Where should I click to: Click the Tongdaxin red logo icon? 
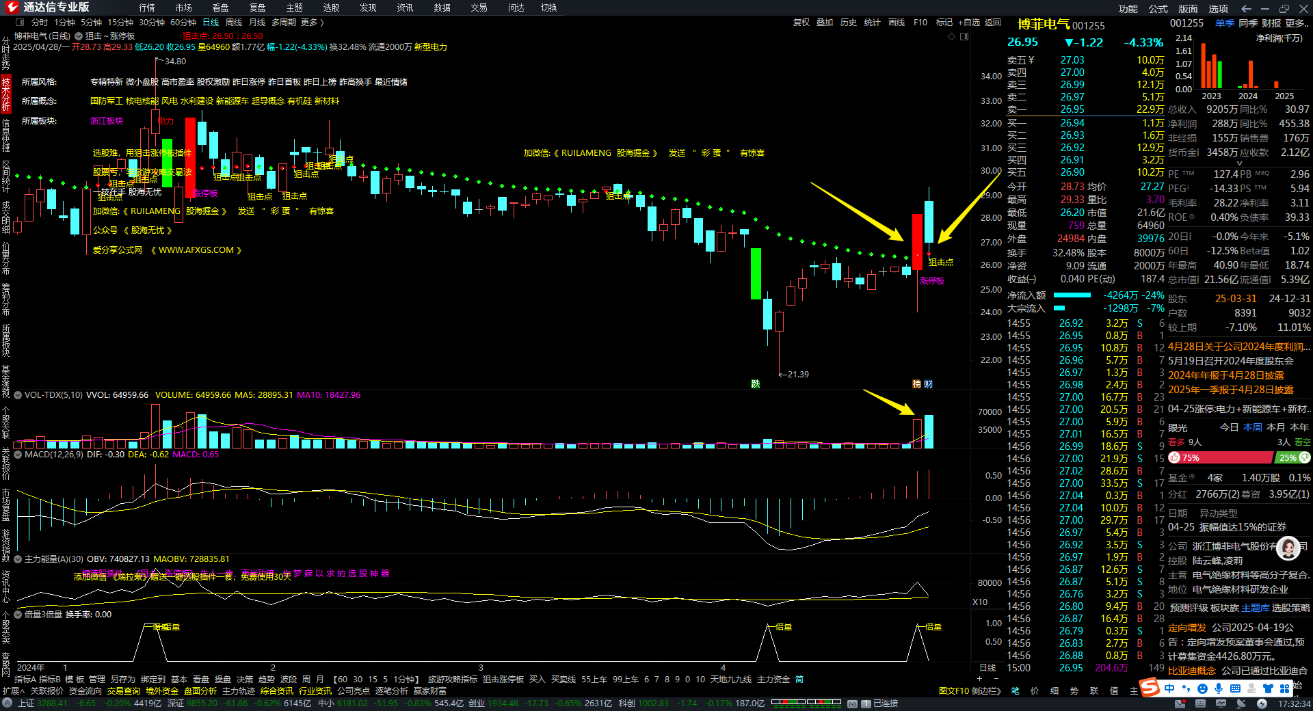click(12, 8)
